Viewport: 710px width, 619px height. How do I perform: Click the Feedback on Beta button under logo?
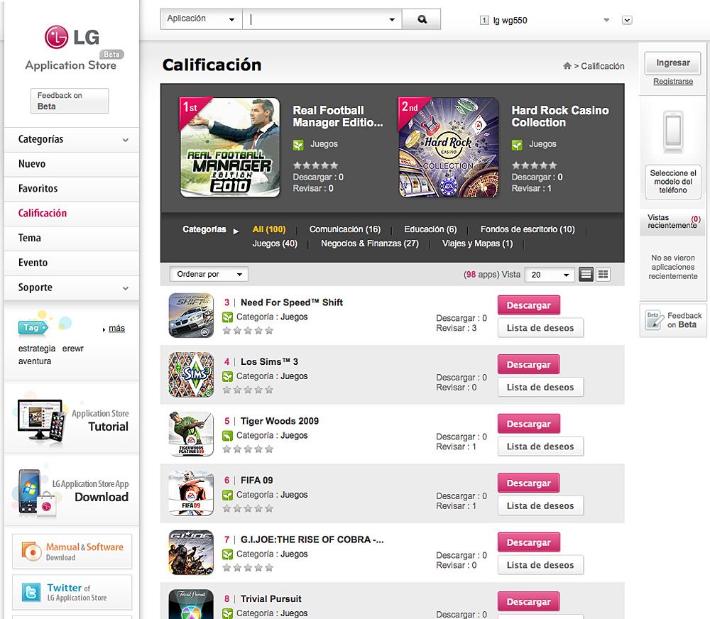(70, 101)
